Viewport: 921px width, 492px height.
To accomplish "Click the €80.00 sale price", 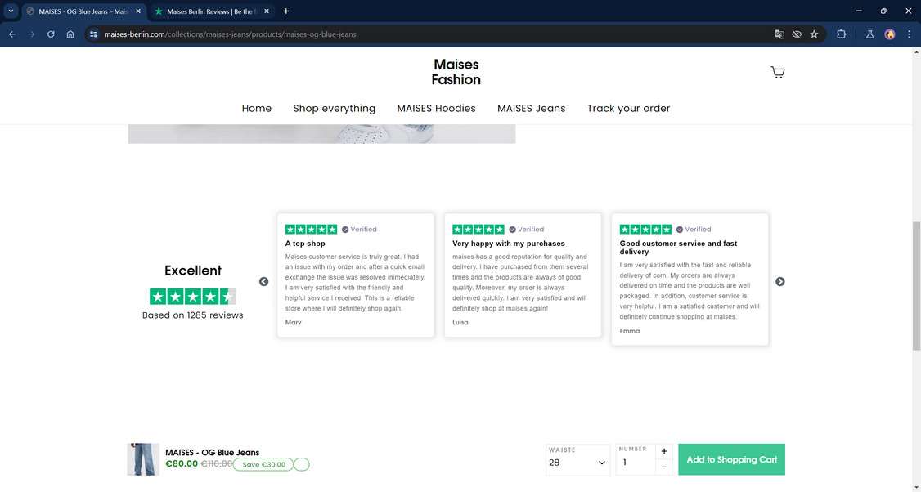I will (182, 464).
